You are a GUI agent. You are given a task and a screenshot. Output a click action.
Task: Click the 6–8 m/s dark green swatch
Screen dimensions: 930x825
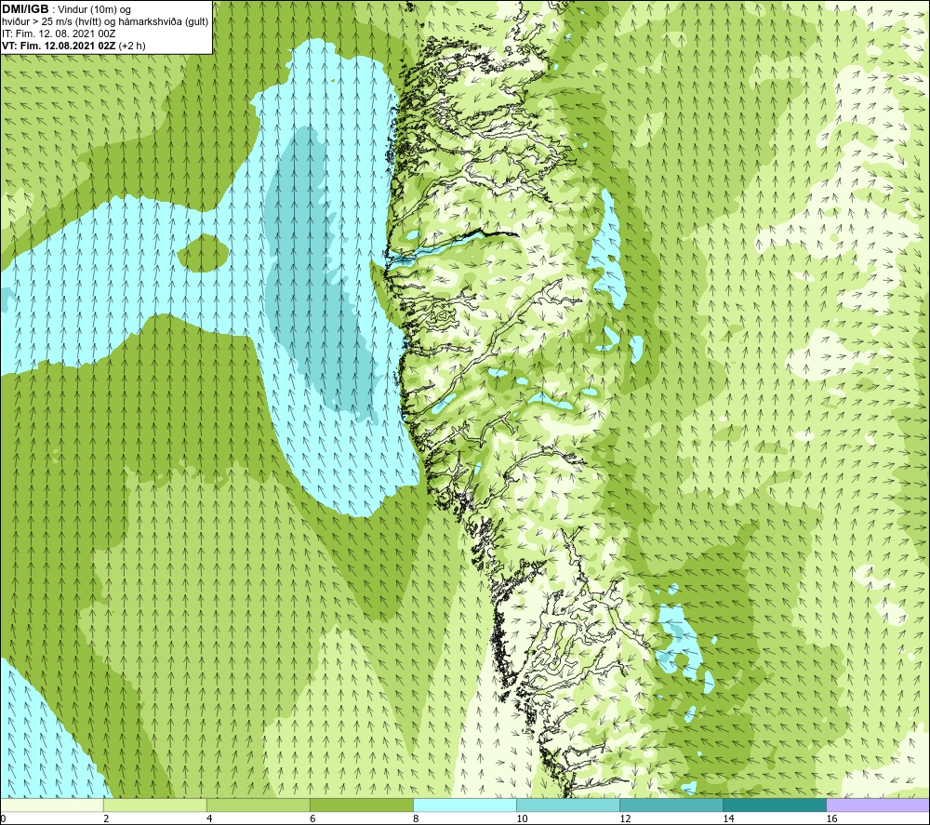[x=361, y=805]
